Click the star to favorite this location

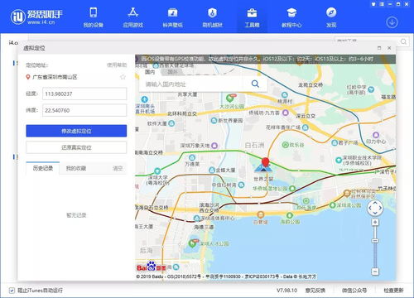point(123,77)
